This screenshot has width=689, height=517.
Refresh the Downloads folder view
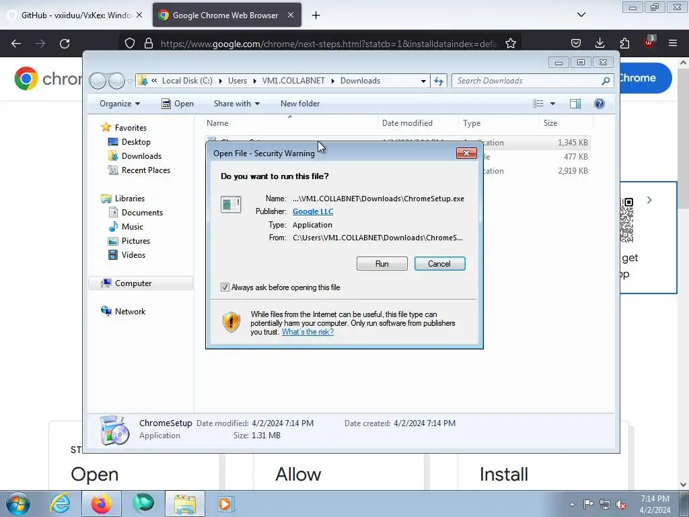(439, 81)
